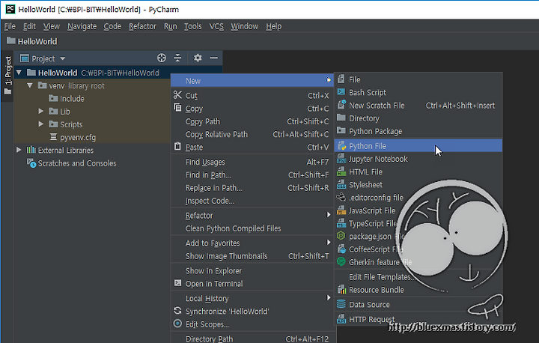Click the TypeScript File icon
This screenshot has width=539, height=343.
click(x=341, y=223)
